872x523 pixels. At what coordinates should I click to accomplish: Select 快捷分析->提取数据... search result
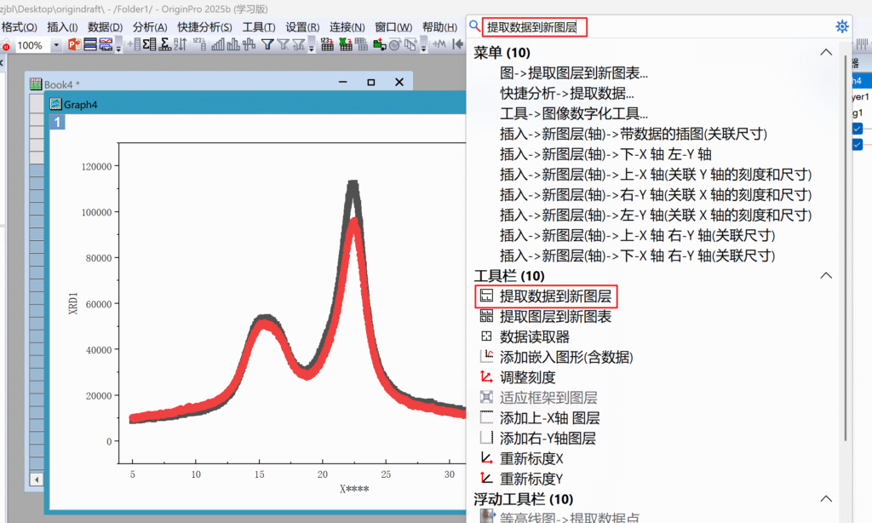(x=566, y=93)
